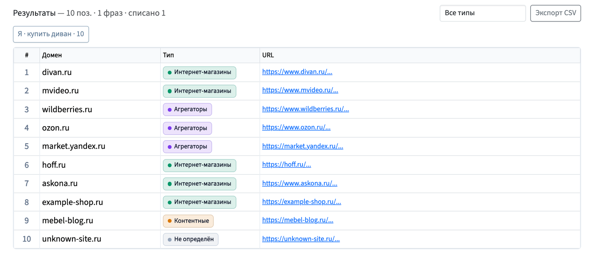Click the Агрегаторы badge in wildberries.ru row
Image resolution: width=594 pixels, height=253 pixels.
point(187,109)
